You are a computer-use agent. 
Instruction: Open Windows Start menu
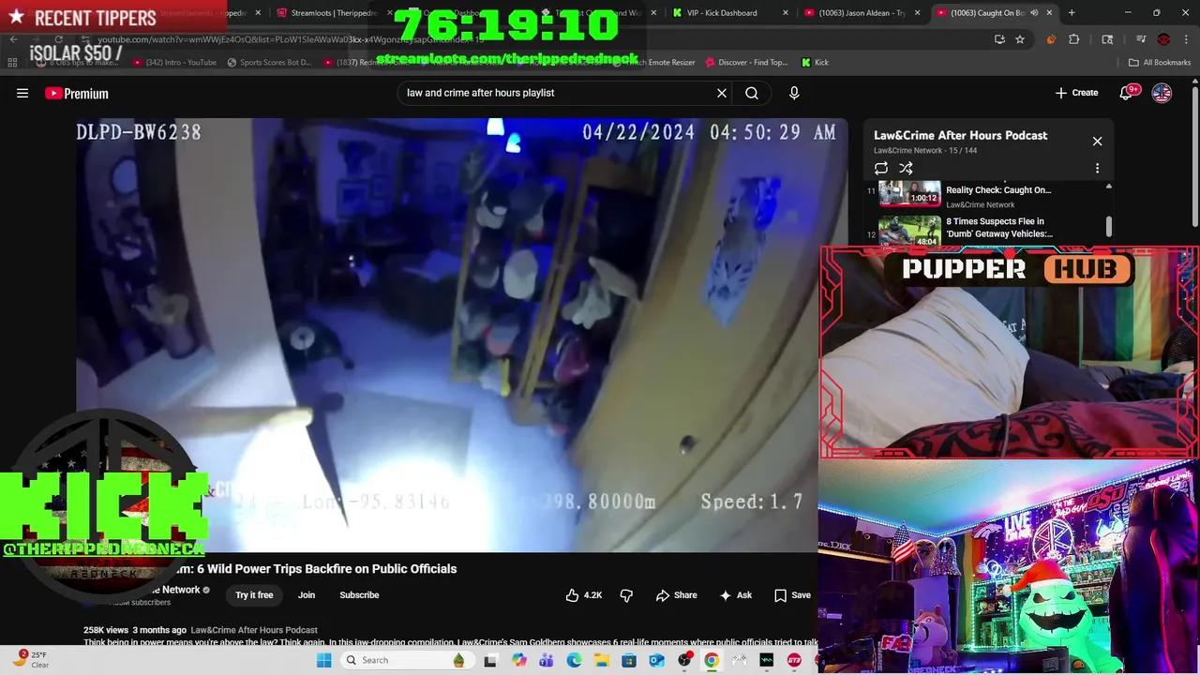324,660
